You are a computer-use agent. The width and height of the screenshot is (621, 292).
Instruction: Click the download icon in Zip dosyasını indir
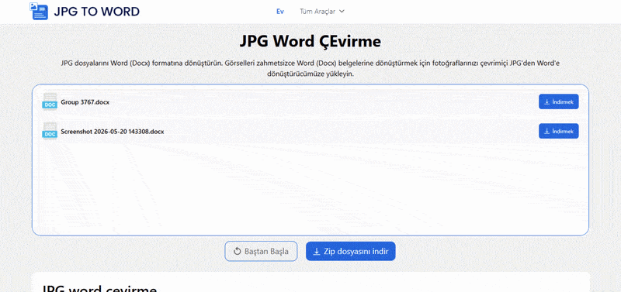tap(317, 251)
